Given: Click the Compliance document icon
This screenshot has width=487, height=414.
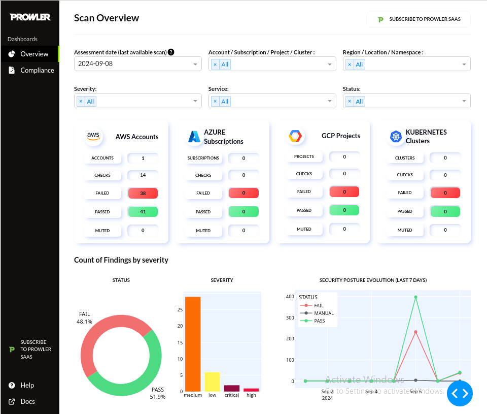Looking at the screenshot, I should point(12,70).
